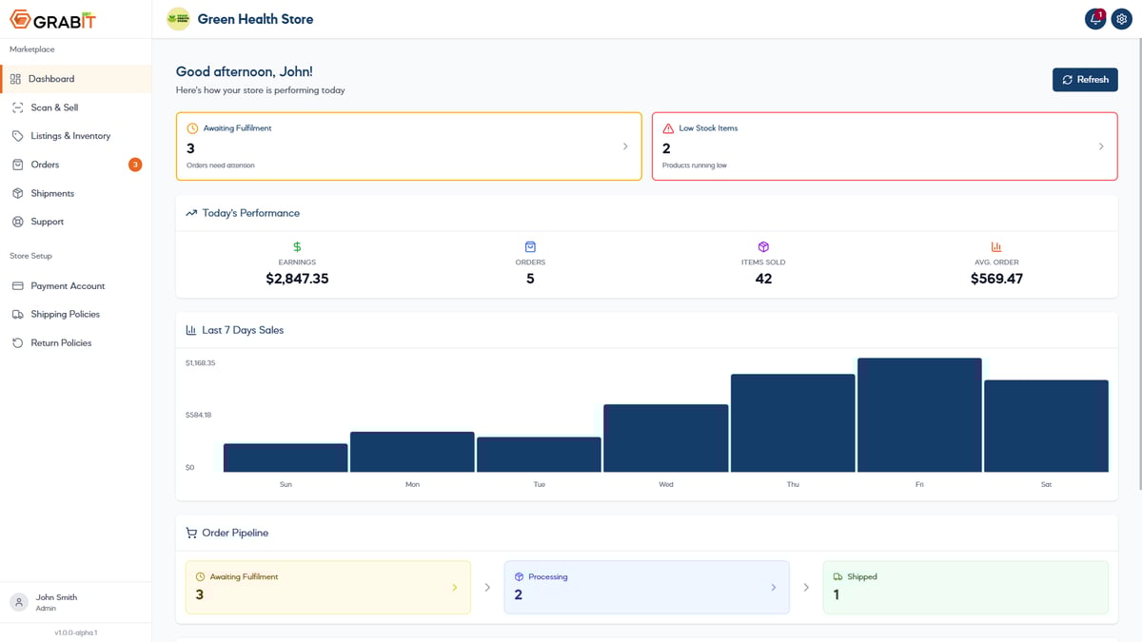This screenshot has height=642, width=1142.
Task: Select the Scan & Sell barcode icon
Action: [x=18, y=107]
